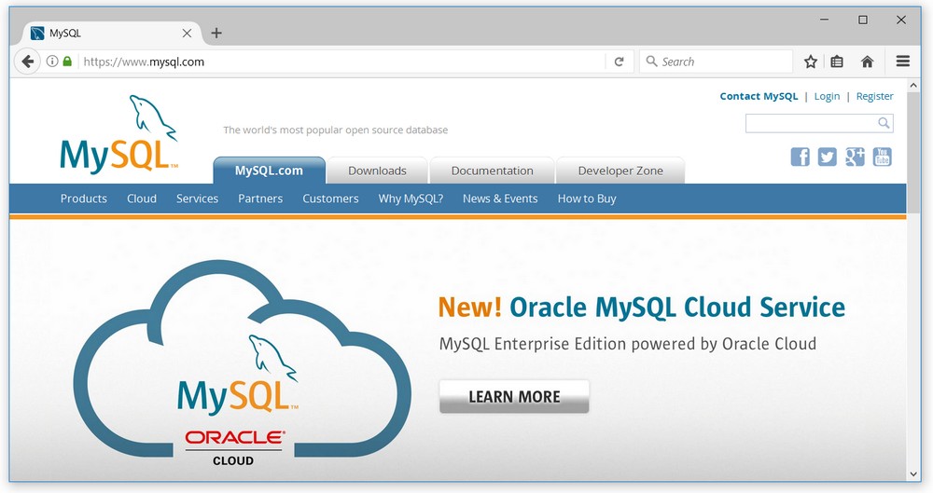Open the Why MySQL? menu item
The image size is (933, 493).
[411, 199]
